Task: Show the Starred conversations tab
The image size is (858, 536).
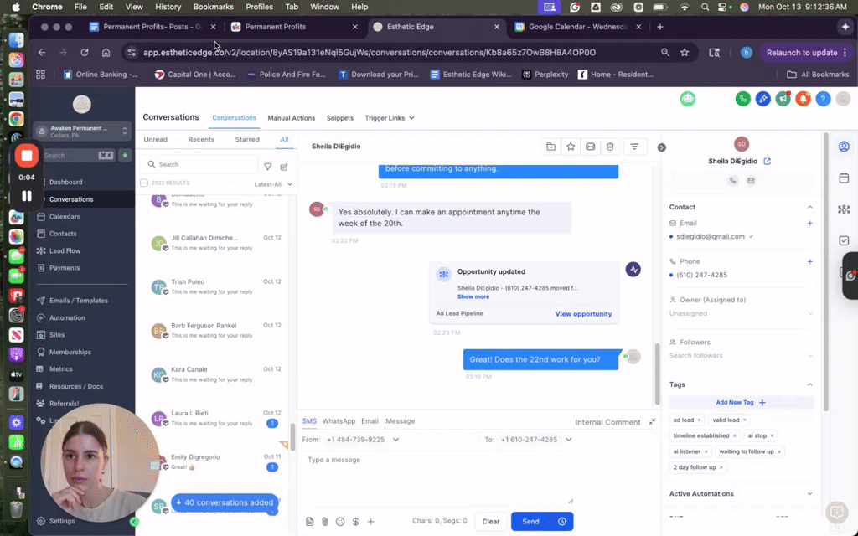Action: 247,140
